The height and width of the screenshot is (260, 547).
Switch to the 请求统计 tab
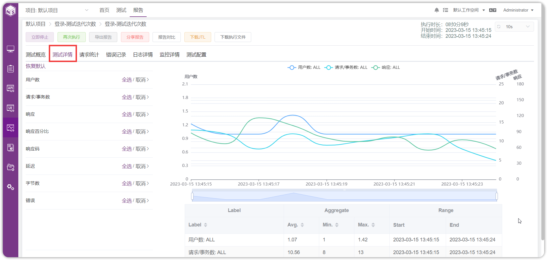(89, 55)
